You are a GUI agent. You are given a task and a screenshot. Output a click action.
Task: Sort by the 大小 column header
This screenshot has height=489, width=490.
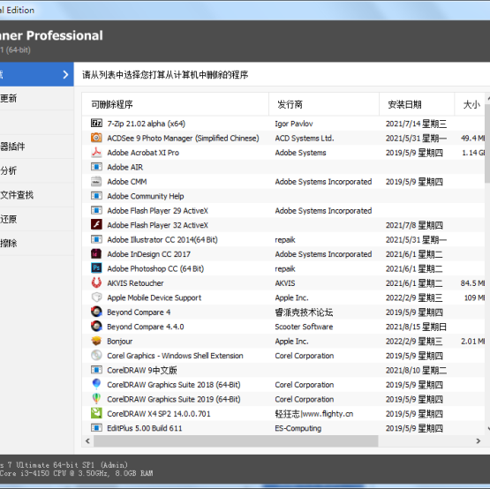(470, 104)
